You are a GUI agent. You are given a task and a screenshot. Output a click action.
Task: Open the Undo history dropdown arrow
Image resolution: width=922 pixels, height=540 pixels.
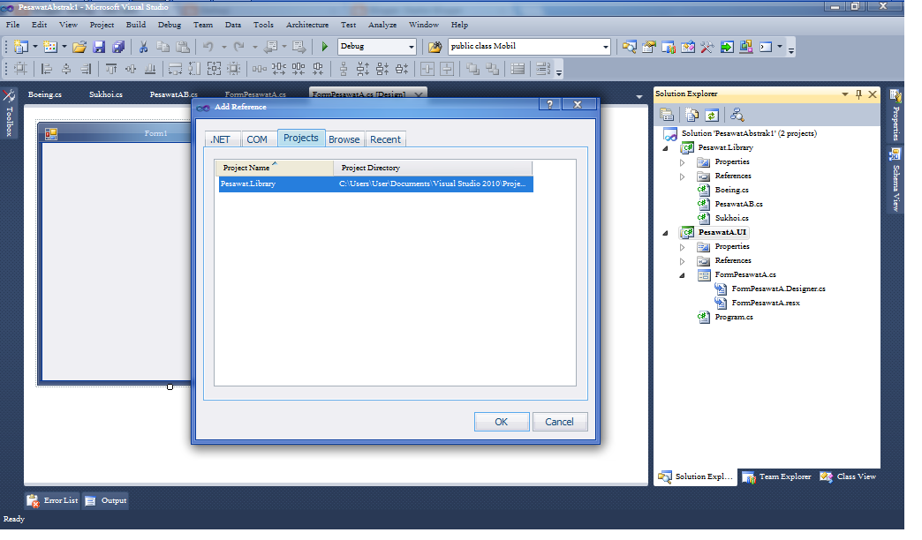tap(223, 47)
